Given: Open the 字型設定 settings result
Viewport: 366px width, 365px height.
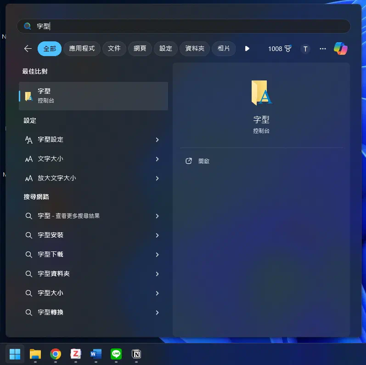Looking at the screenshot, I should [93, 140].
